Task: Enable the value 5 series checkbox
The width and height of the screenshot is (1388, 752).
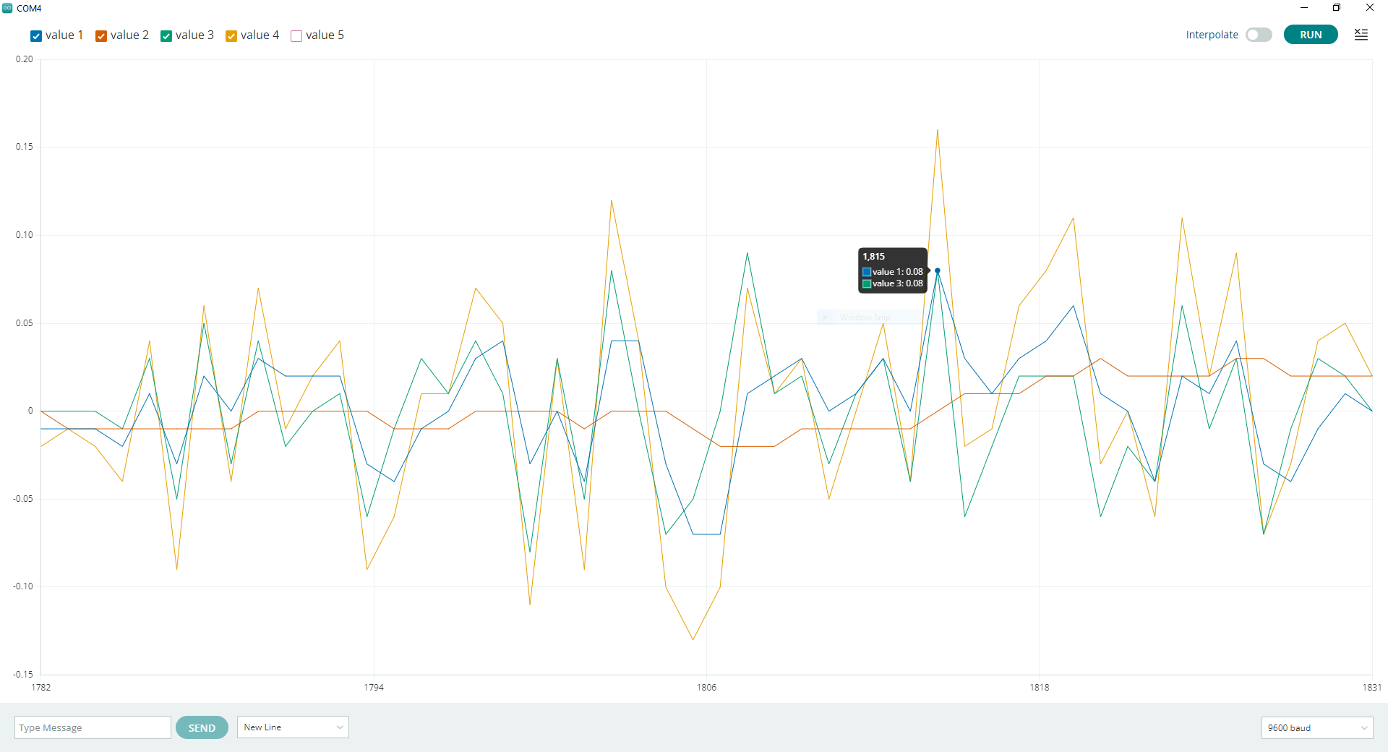Action: pos(296,36)
